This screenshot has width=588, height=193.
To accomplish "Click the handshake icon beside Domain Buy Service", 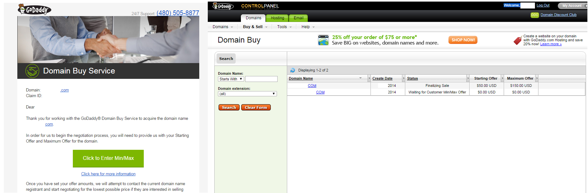I will tap(32, 71).
